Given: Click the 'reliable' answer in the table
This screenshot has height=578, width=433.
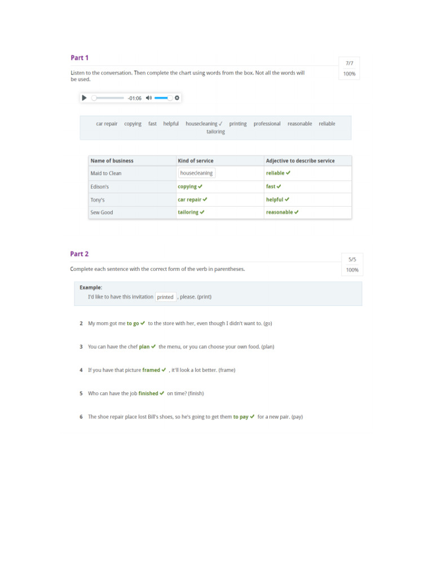Looking at the screenshot, I should 276,173.
